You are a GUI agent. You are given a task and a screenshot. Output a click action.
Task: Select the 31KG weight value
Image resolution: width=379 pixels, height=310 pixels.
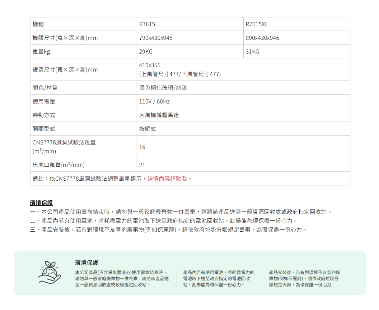tap(253, 52)
